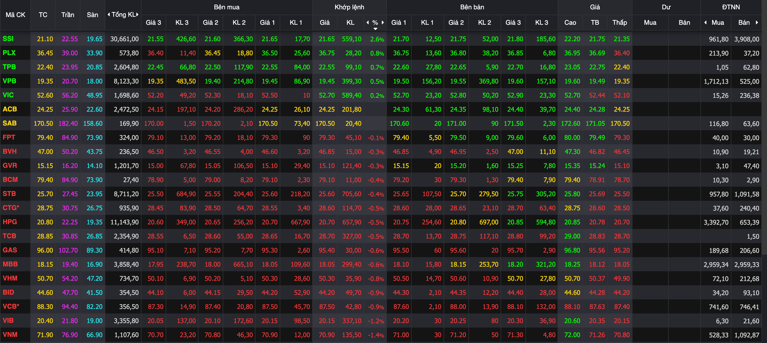Image resolution: width=767 pixels, height=343 pixels.
Task: Click SAB ceiling price 182.40
Action: tap(68, 123)
